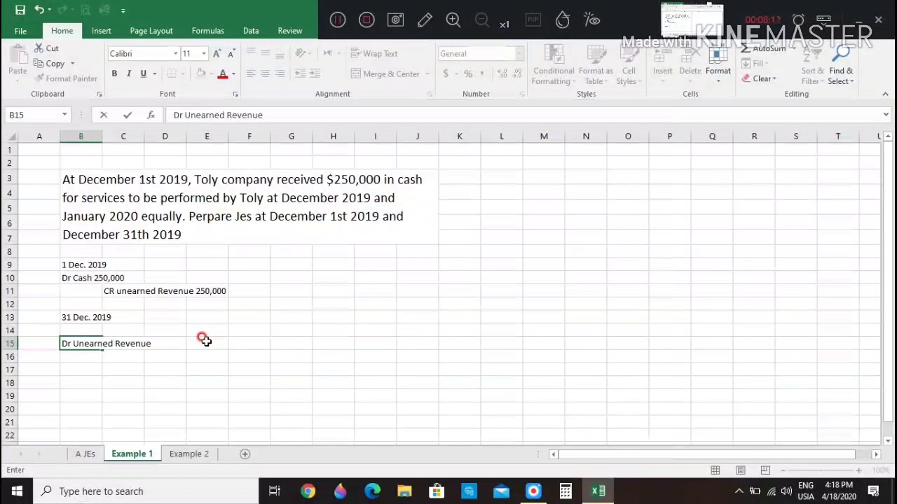Open Calculator from the taskbar
Screen dimensions: 897x504
[x=566, y=491]
